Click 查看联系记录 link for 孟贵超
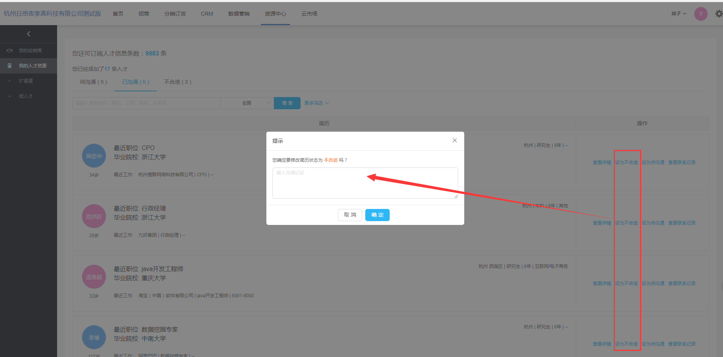The width and height of the screenshot is (723, 357). (682, 284)
